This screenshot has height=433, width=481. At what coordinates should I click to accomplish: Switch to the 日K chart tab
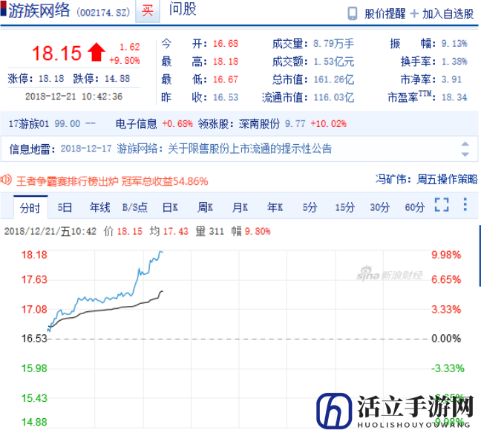tap(170, 208)
